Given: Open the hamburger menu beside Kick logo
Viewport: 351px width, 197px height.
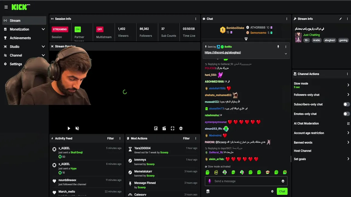Looking at the screenshot, I should [x=6, y=7].
